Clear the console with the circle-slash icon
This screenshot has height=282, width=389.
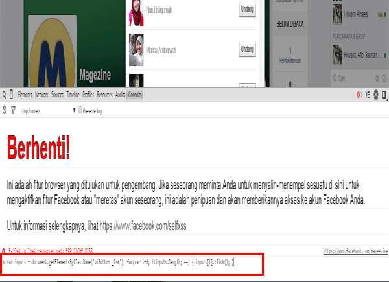[x=5, y=110]
